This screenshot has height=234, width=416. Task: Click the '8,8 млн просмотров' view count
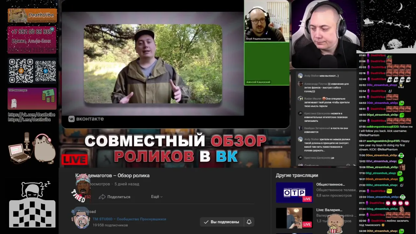coord(334,195)
